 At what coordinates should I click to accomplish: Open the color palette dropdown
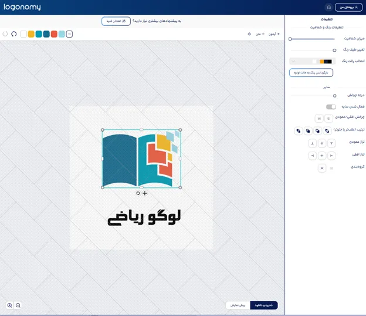[312, 61]
